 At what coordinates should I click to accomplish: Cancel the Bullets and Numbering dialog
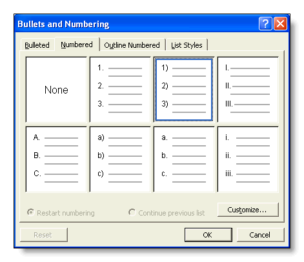(260, 235)
